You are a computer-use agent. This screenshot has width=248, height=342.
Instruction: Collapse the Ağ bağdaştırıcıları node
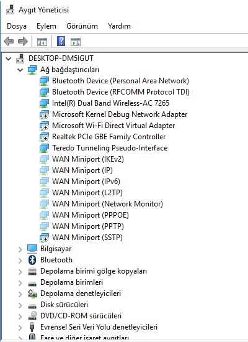pos(20,70)
